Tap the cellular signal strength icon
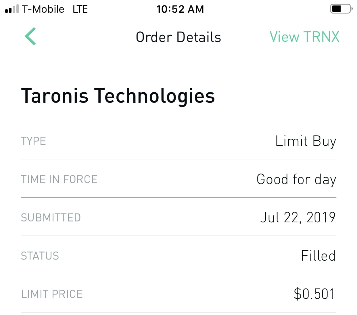This screenshot has height=315, width=357. point(12,9)
